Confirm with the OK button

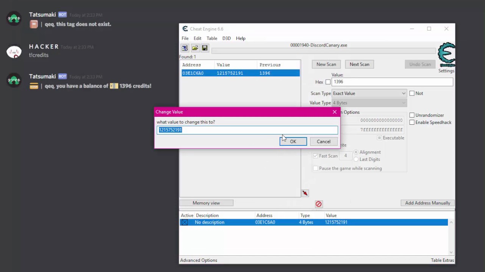coord(293,142)
